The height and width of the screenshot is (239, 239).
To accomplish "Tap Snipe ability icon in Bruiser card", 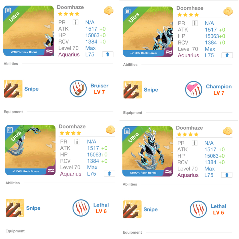I will click(13, 89).
